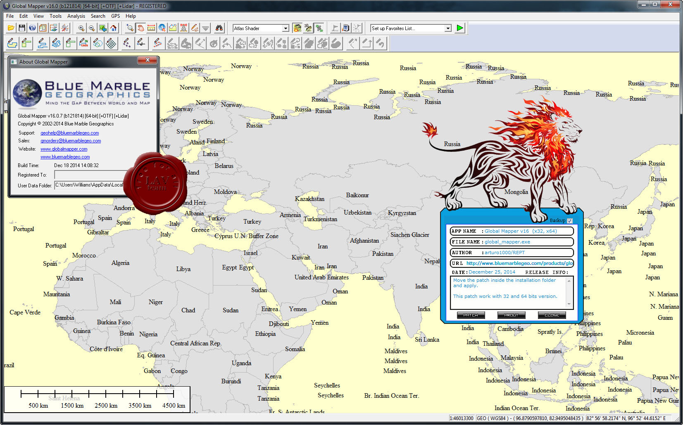Click the COGO input icon
The height and width of the screenshot is (425, 683).
(83, 43)
